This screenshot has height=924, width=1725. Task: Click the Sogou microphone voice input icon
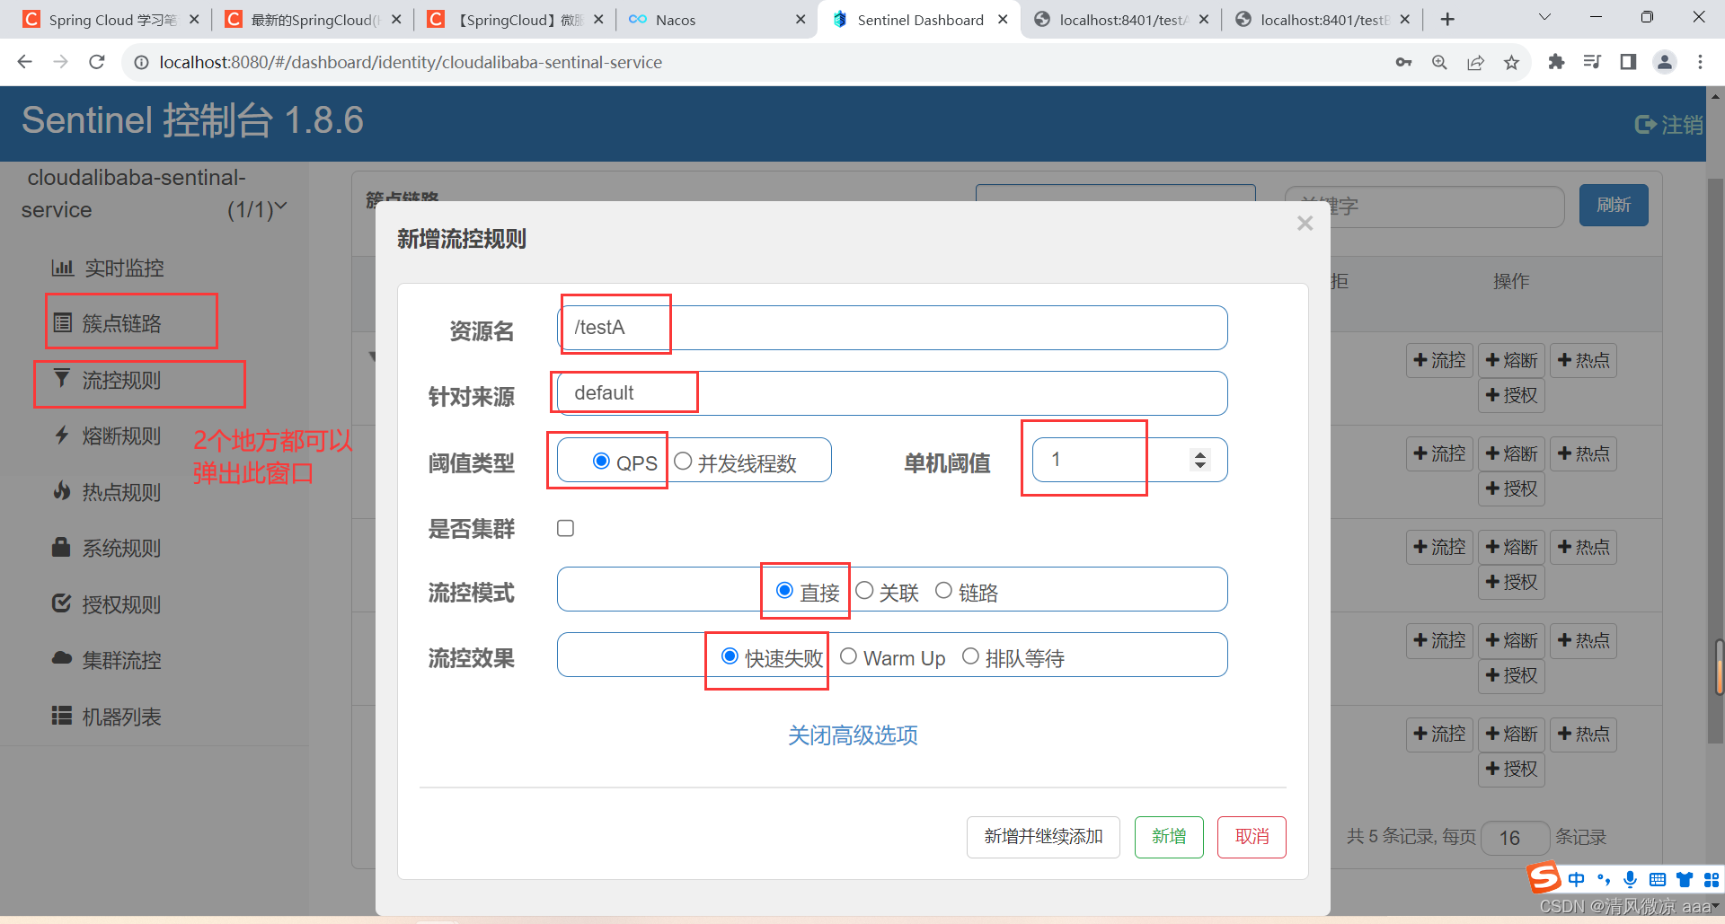click(1630, 879)
